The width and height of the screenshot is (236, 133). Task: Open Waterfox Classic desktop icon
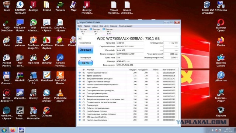coord(221,60)
